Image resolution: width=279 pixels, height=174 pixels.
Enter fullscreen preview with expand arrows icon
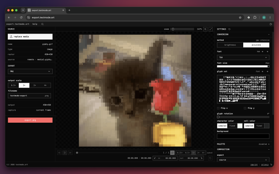[x=211, y=29]
